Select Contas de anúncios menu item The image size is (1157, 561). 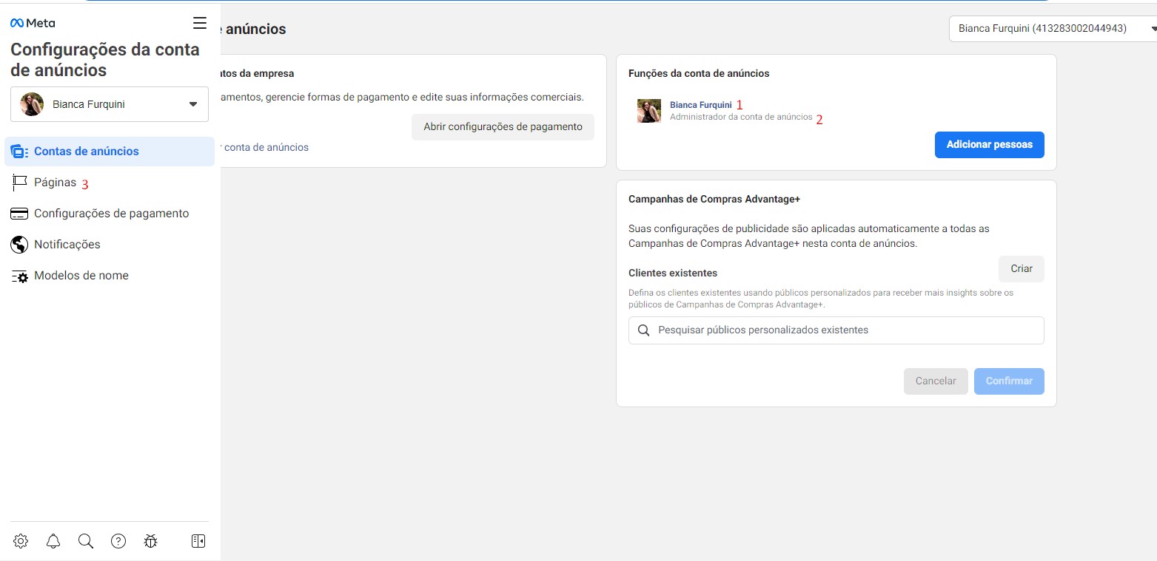point(110,152)
